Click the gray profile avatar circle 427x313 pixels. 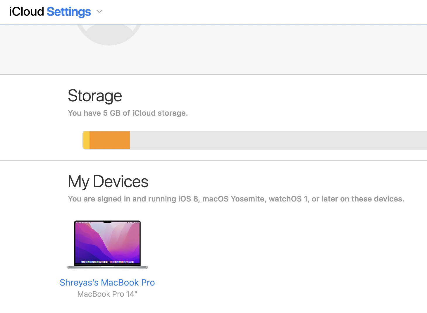(109, 34)
